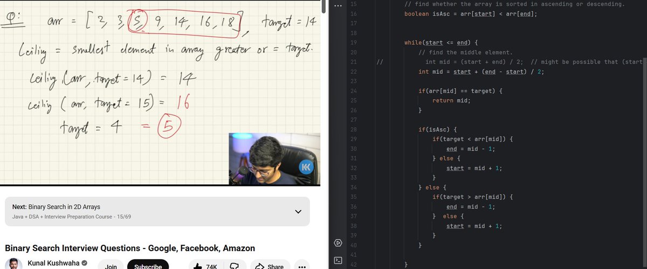
Task: Click 'start = mid + 1;' on line 32
Action: click(474, 169)
